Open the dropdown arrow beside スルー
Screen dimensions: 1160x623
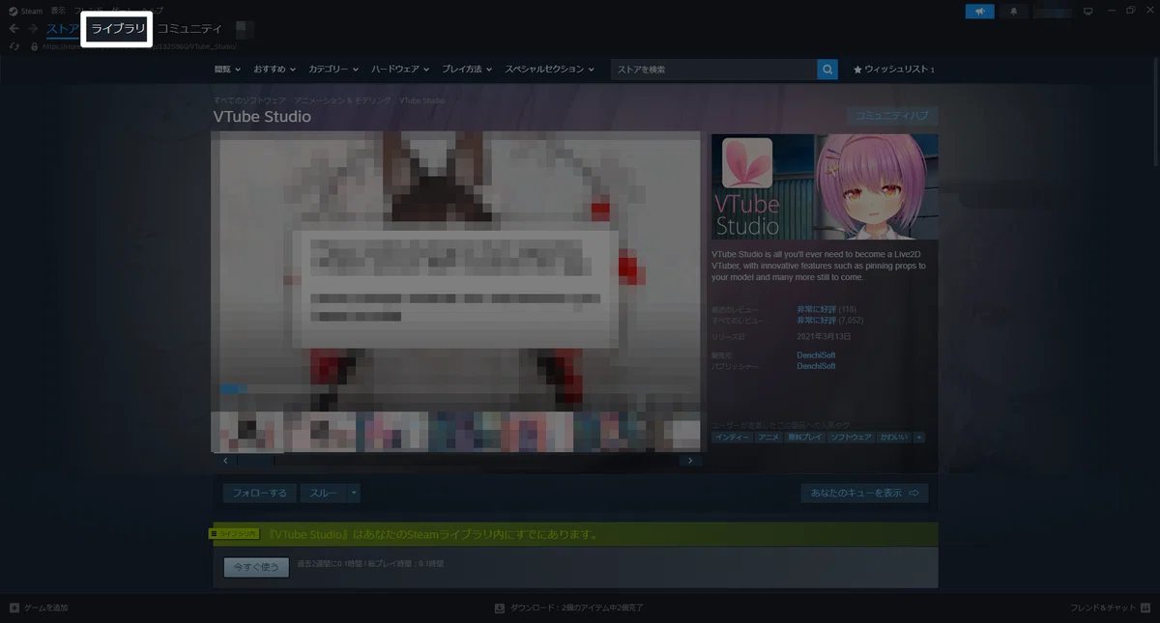coord(354,494)
